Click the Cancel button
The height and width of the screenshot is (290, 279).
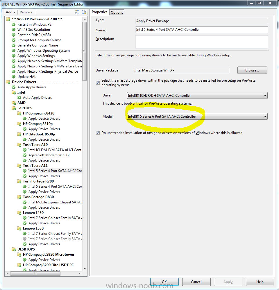point(196,282)
